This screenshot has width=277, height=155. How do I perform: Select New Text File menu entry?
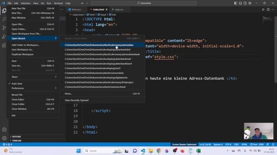click(33, 9)
